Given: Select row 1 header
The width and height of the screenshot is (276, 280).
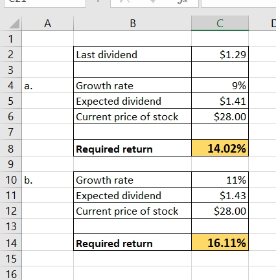Looking at the screenshot, I should tap(10, 39).
